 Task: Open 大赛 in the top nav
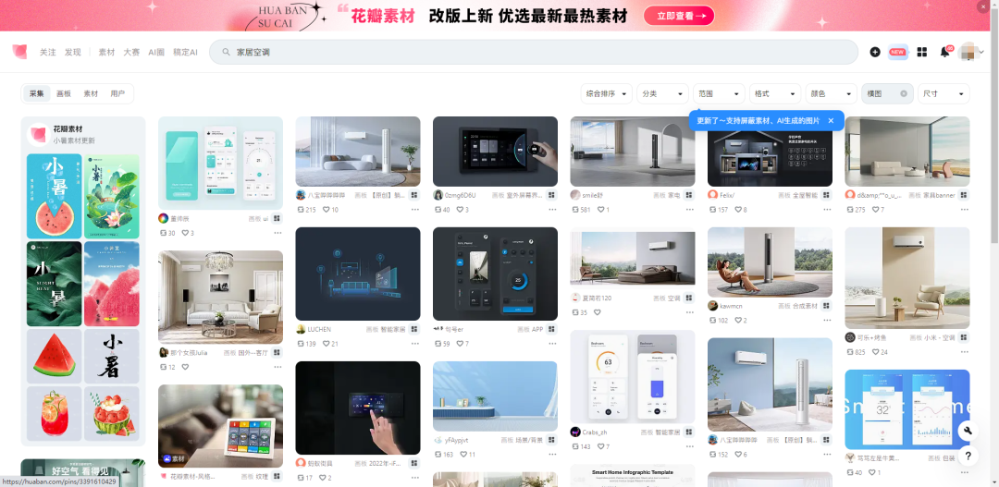pyautogui.click(x=131, y=52)
